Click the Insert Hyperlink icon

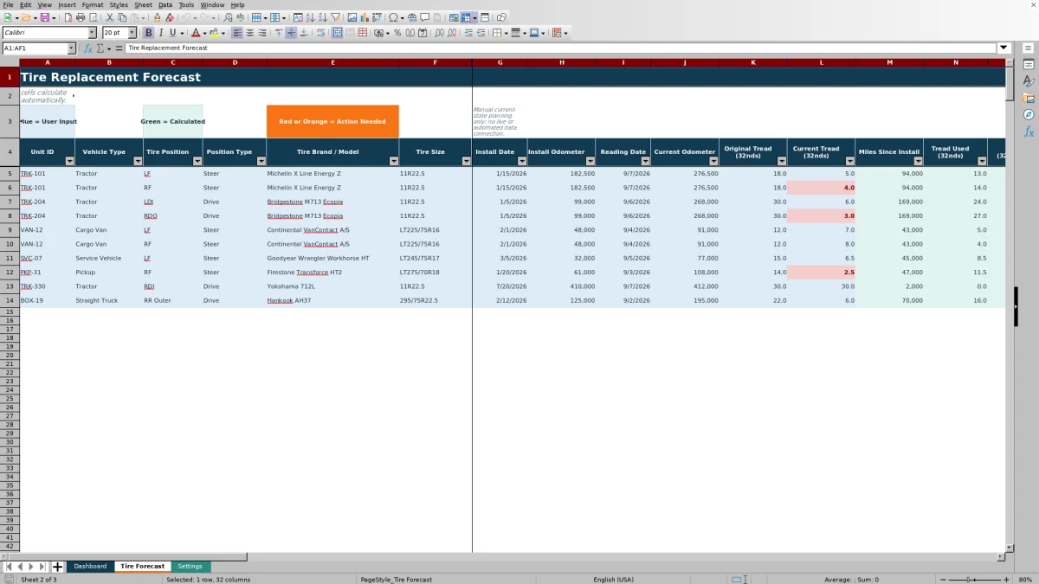coord(412,17)
